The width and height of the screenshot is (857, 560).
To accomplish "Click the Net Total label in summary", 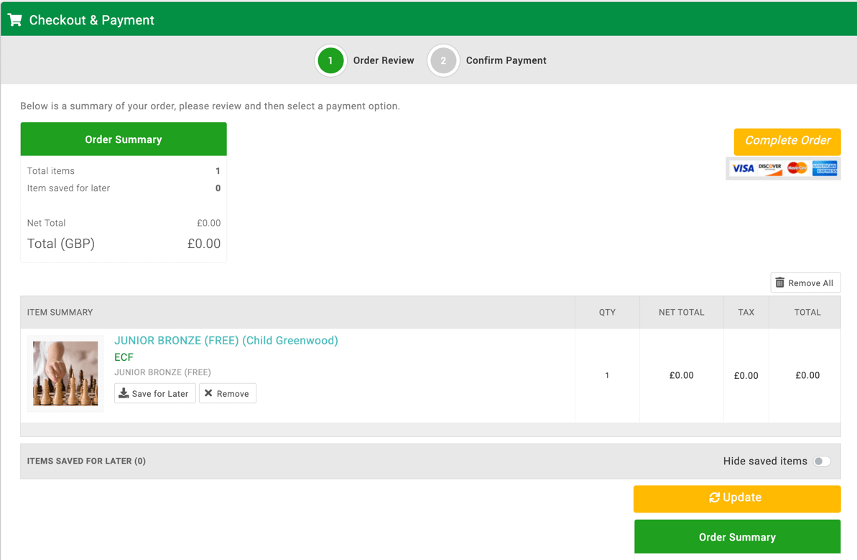I will click(47, 223).
